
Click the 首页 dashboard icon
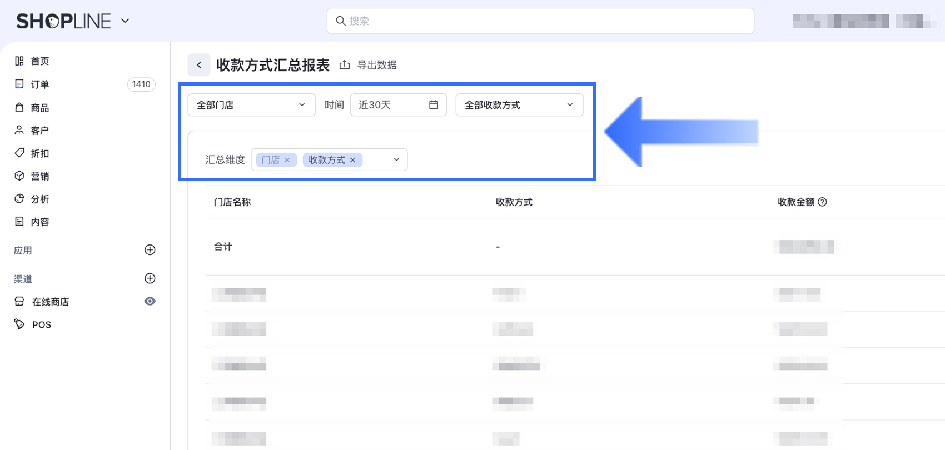pyautogui.click(x=19, y=61)
